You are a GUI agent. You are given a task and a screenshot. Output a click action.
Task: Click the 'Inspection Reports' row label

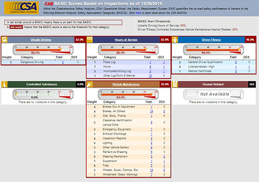tap(114, 138)
